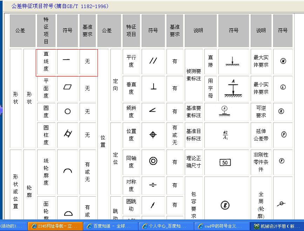Image resolution: width=304 pixels, height=231 pixels.
Task: Click the all-around profile symbol
Action: (281, 204)
